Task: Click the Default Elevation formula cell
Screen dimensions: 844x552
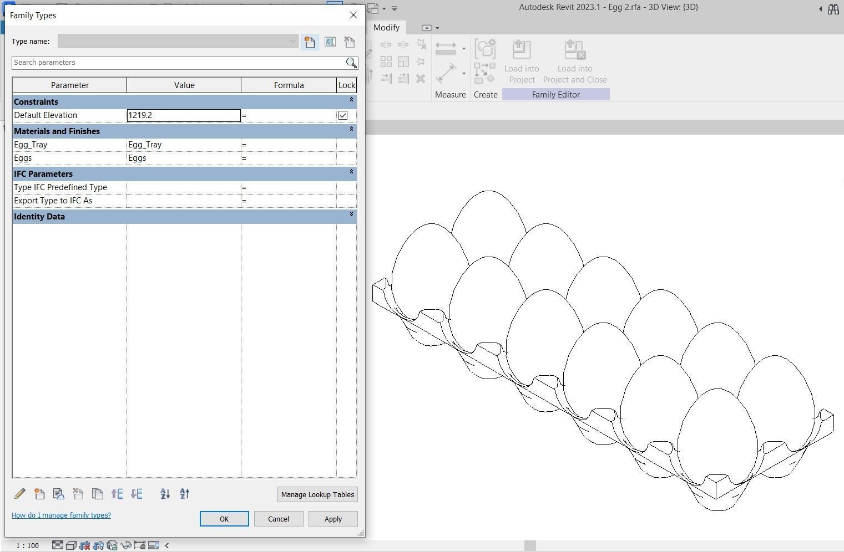Action: [x=289, y=115]
